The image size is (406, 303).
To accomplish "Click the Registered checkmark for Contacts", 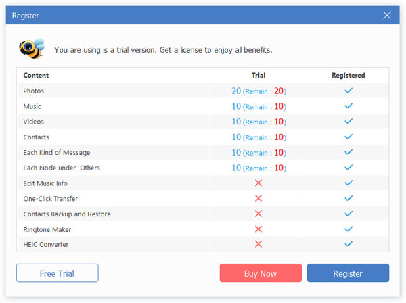I will [348, 137].
